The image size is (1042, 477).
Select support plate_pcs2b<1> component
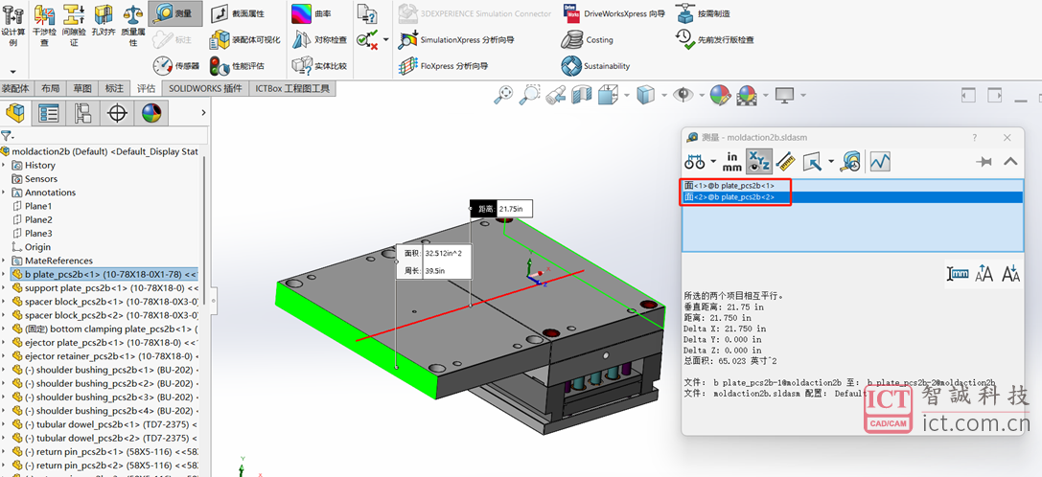[x=104, y=288]
